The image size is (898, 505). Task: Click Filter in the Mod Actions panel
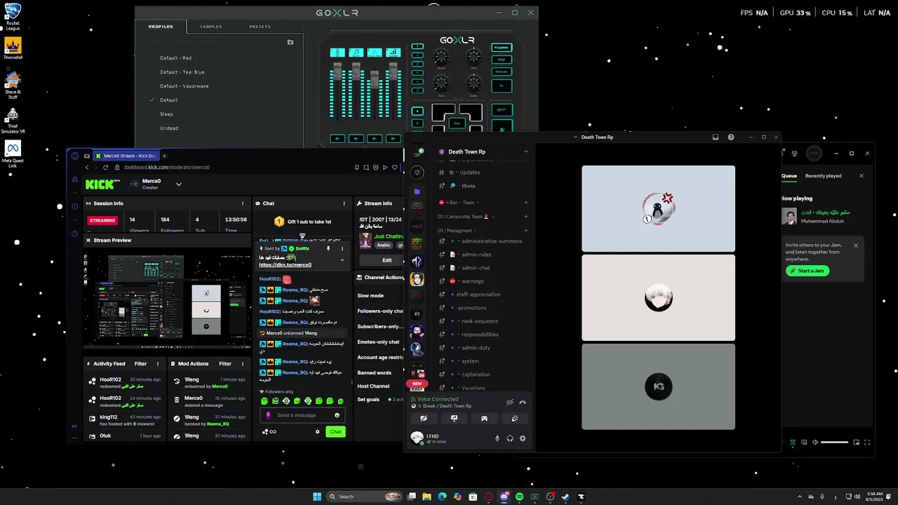[x=225, y=364]
